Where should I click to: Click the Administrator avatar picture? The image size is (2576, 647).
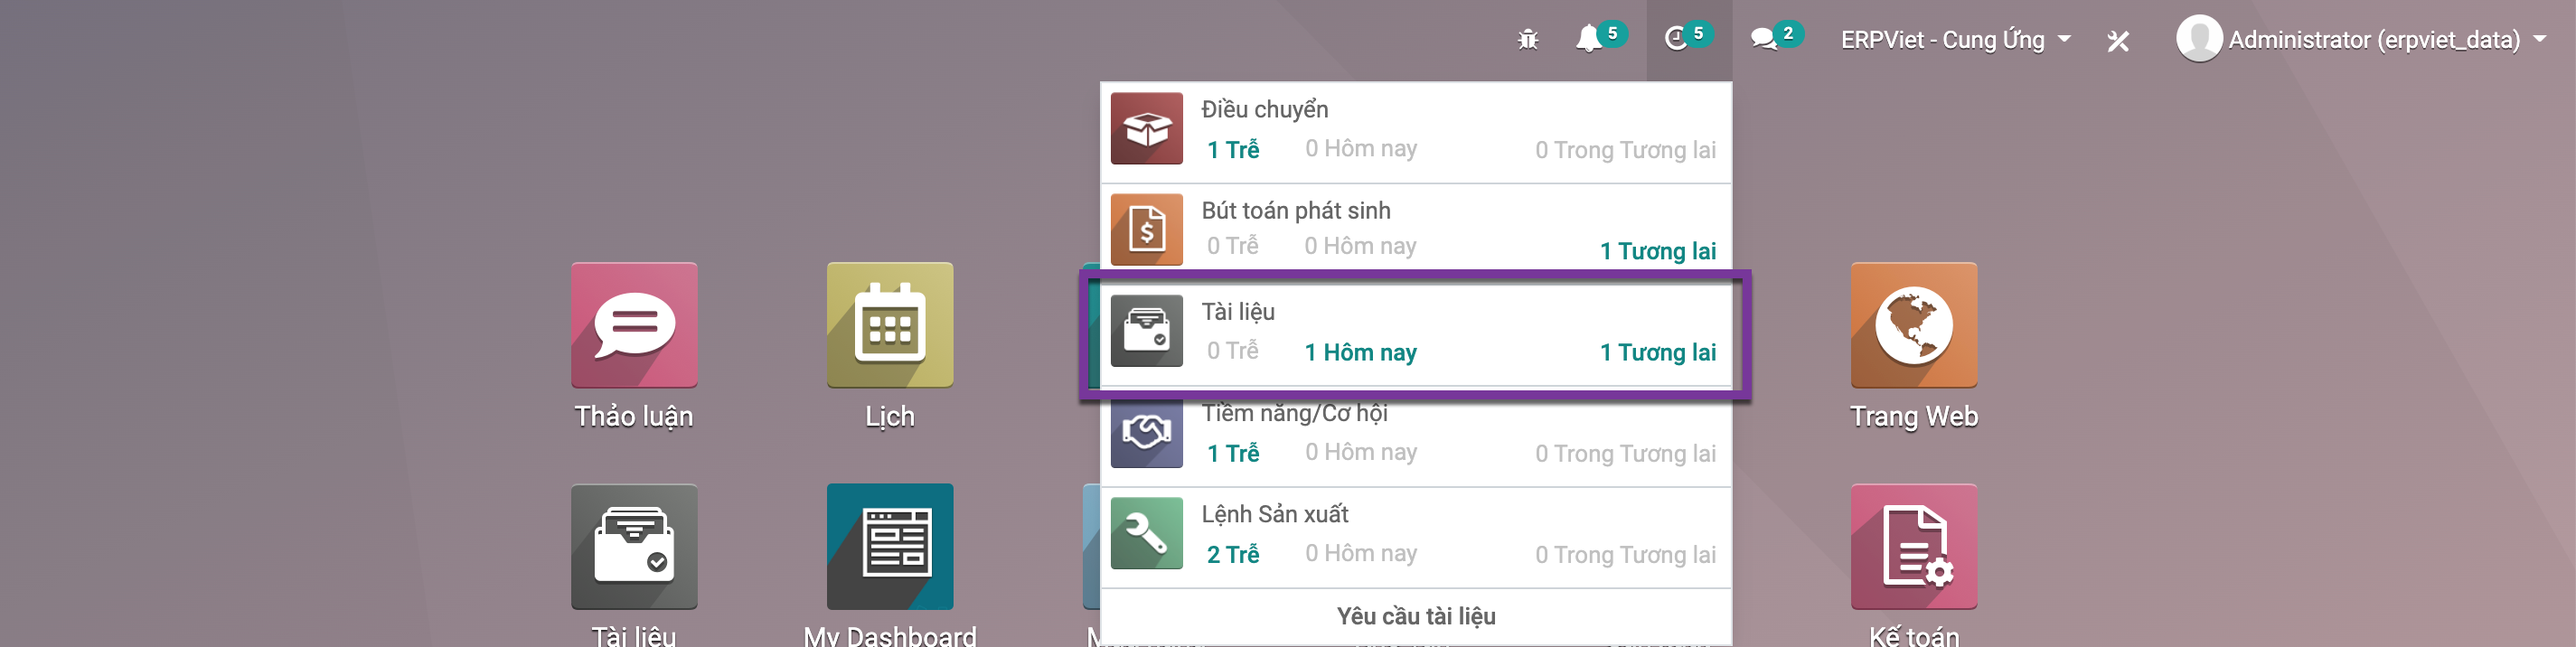pos(2199,39)
